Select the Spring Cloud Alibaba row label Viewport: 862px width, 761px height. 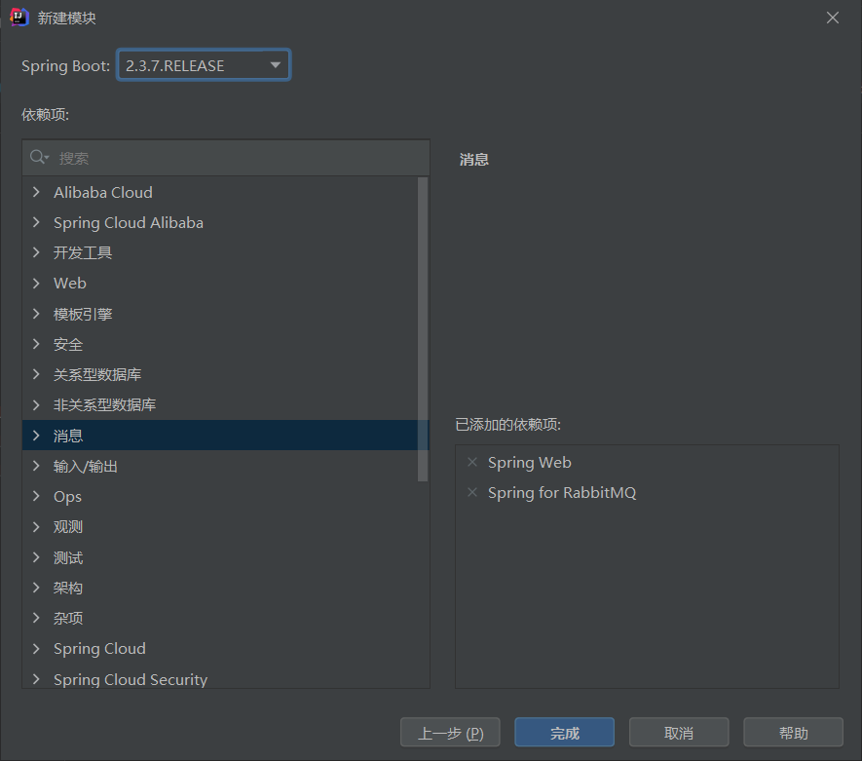pyautogui.click(x=129, y=223)
